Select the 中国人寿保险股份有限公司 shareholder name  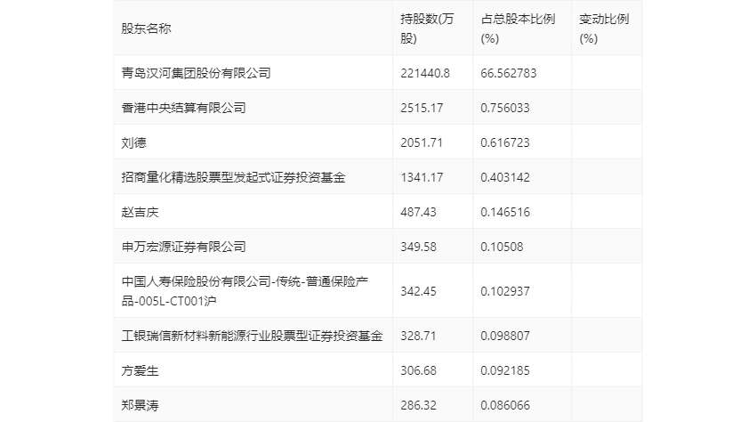pyautogui.click(x=245, y=290)
